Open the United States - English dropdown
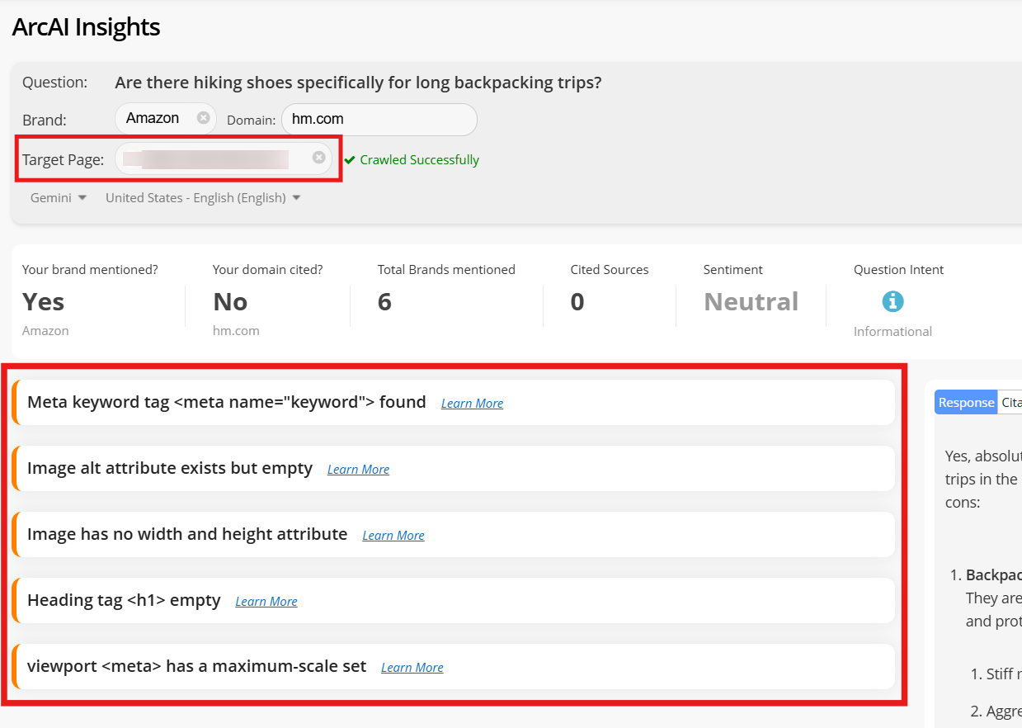Viewport: 1022px width, 728px height. (203, 198)
